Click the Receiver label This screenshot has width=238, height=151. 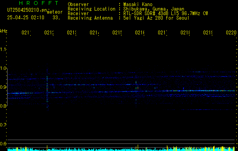(78, 14)
